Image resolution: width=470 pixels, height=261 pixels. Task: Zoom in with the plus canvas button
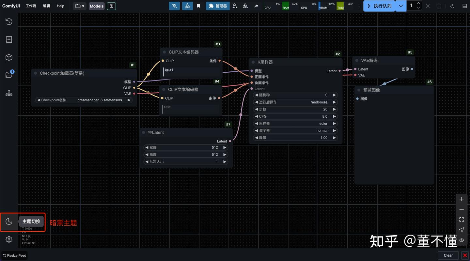(462, 199)
